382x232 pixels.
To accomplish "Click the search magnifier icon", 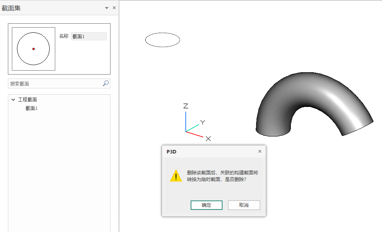I will click(x=106, y=83).
